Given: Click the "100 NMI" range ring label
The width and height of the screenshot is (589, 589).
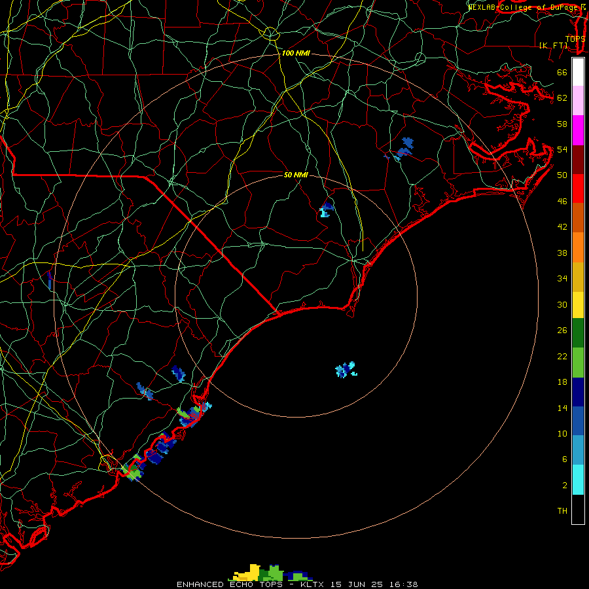Looking at the screenshot, I should click(296, 54).
